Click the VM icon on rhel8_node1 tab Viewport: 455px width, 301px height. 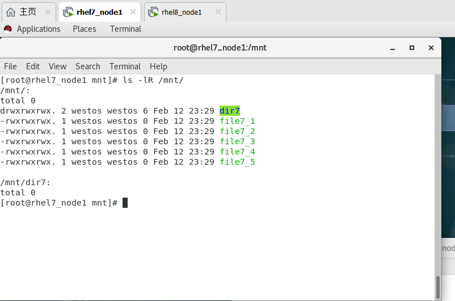tap(153, 12)
